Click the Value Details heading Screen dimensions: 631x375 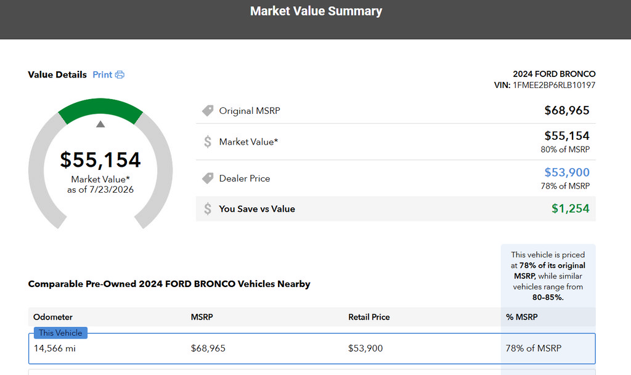(57, 75)
